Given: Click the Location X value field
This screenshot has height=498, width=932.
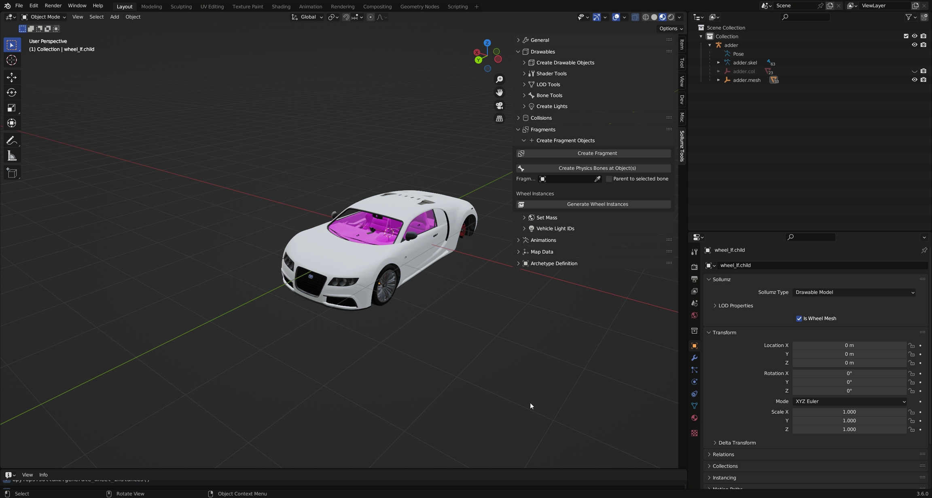Looking at the screenshot, I should [x=849, y=346].
